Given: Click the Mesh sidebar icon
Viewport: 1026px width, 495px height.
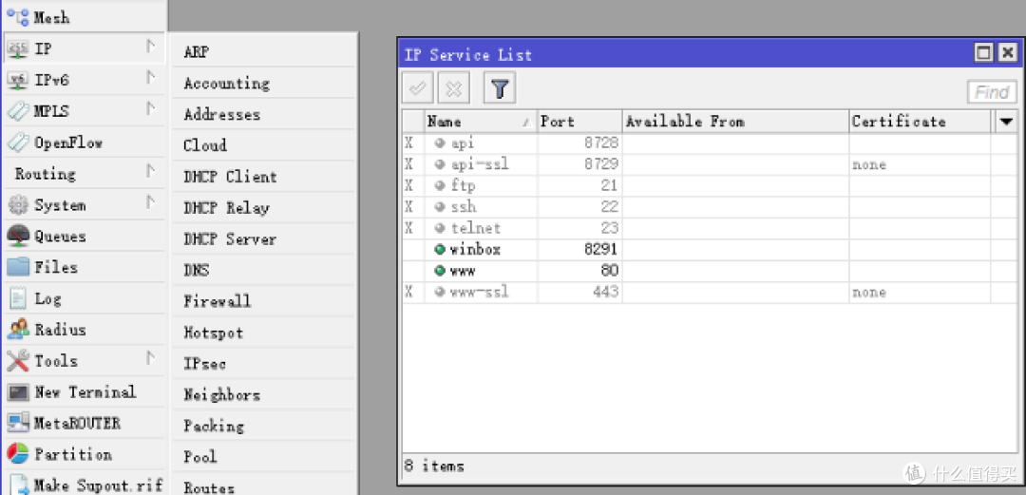Looking at the screenshot, I should point(18,16).
